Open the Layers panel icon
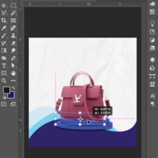 point(152,60)
